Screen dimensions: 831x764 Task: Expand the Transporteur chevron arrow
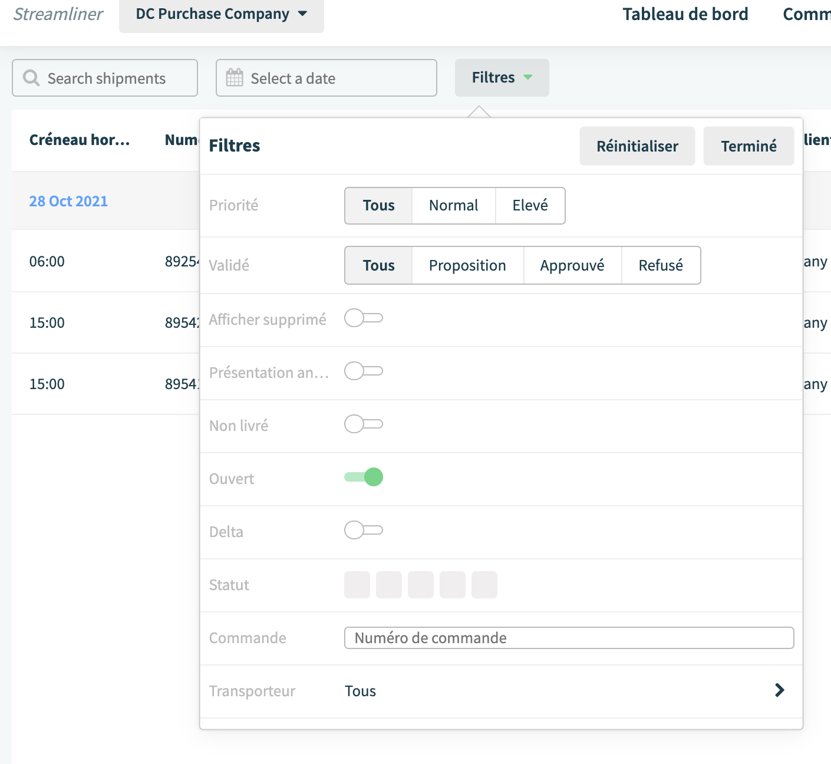tap(780, 690)
